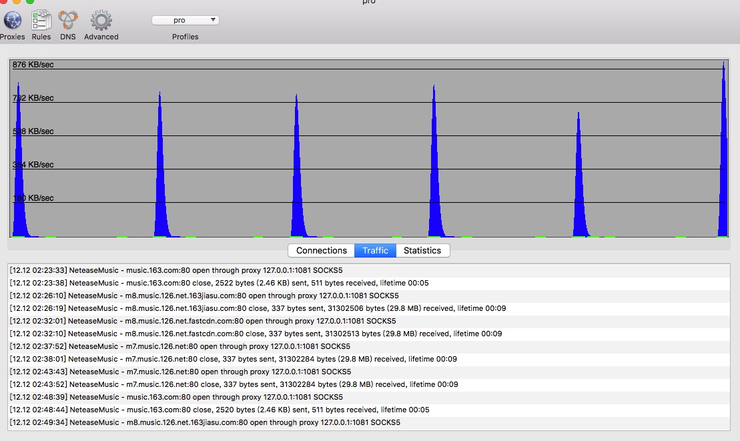
Task: Select the 02:32:10 fastcdn.com close log entry
Action: 256,334
